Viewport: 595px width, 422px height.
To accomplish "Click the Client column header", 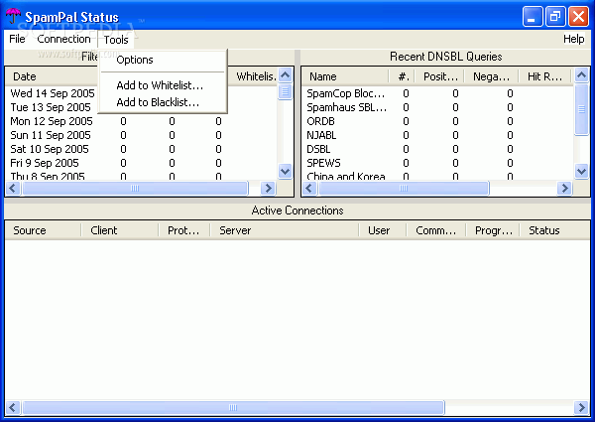I will point(120,230).
